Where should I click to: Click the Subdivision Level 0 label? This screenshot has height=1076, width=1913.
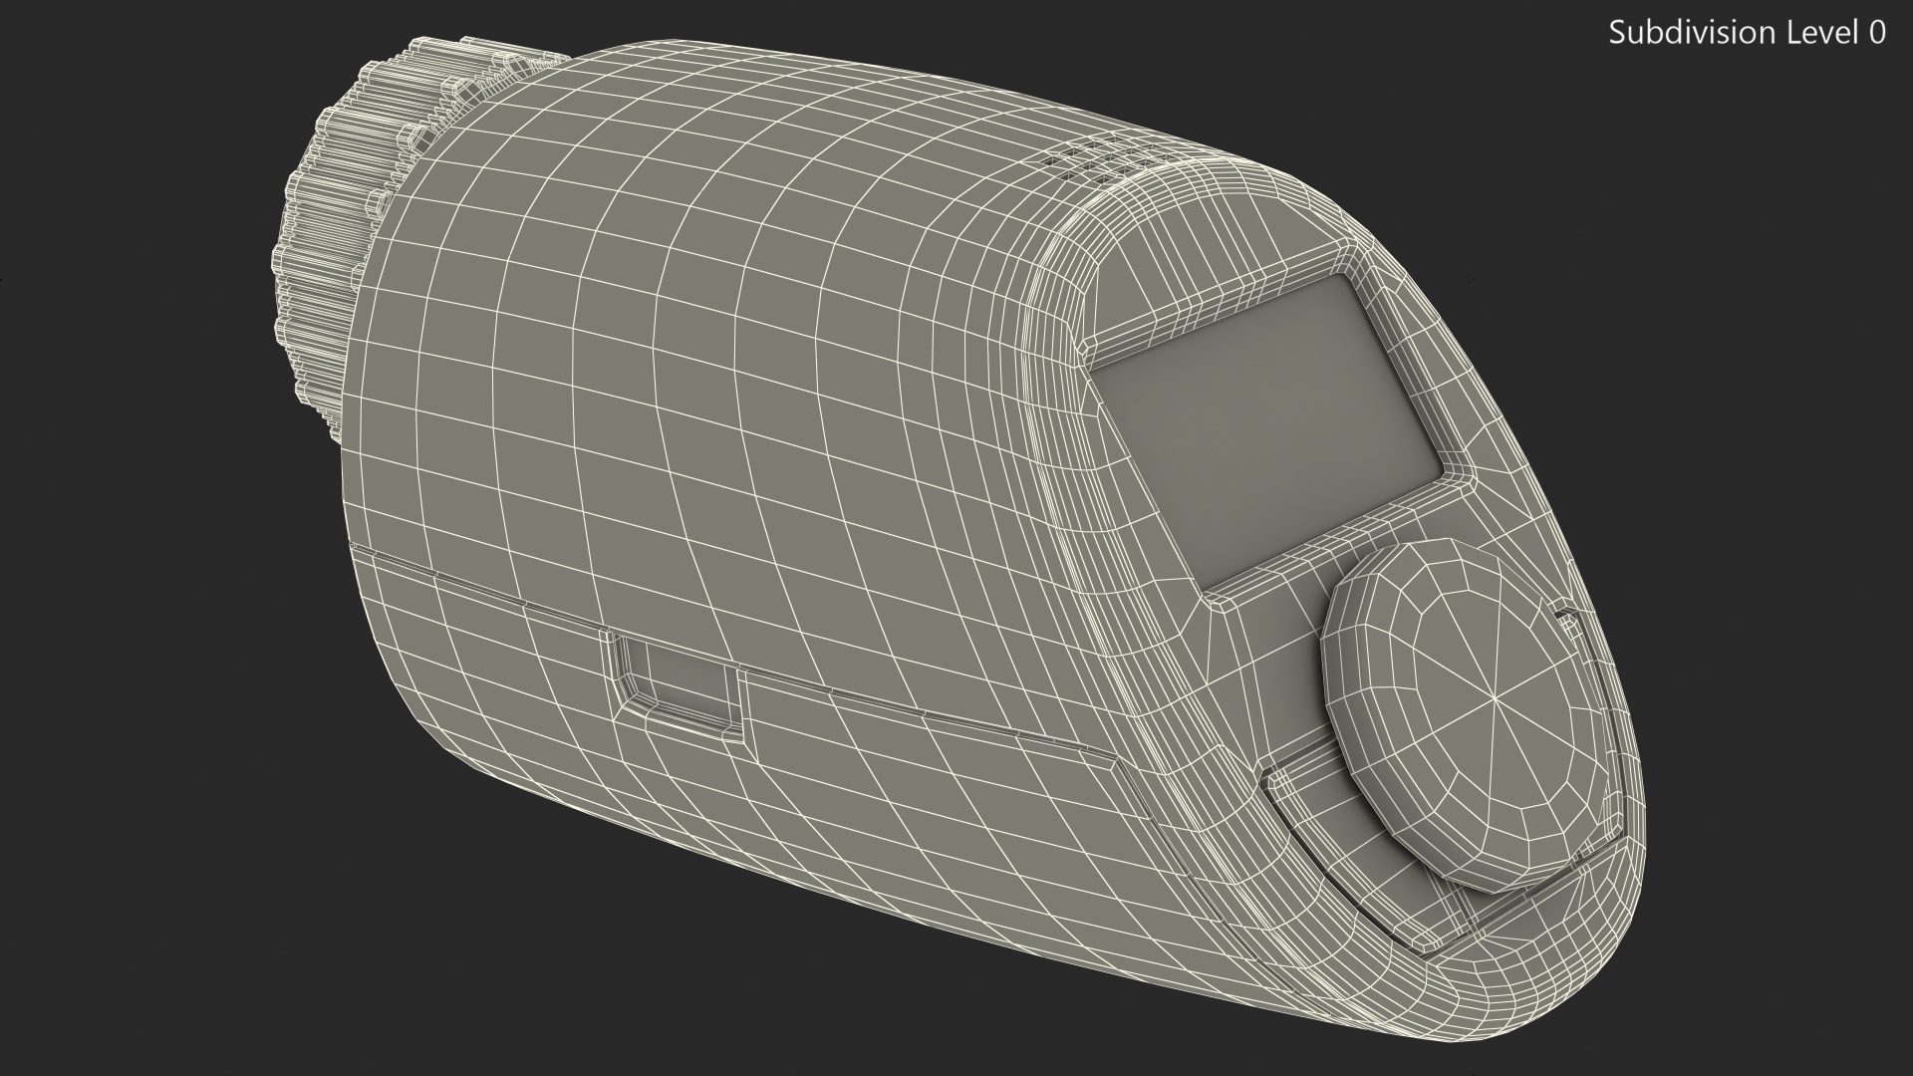coord(1747,33)
